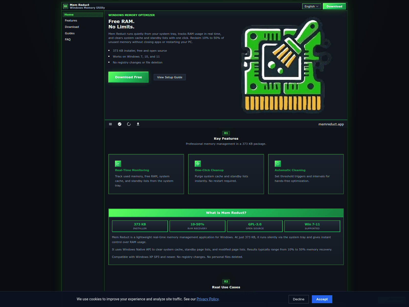The height and width of the screenshot is (307, 409).
Task: Click the Mem Reduct logo icon in header
Action: [66, 6]
